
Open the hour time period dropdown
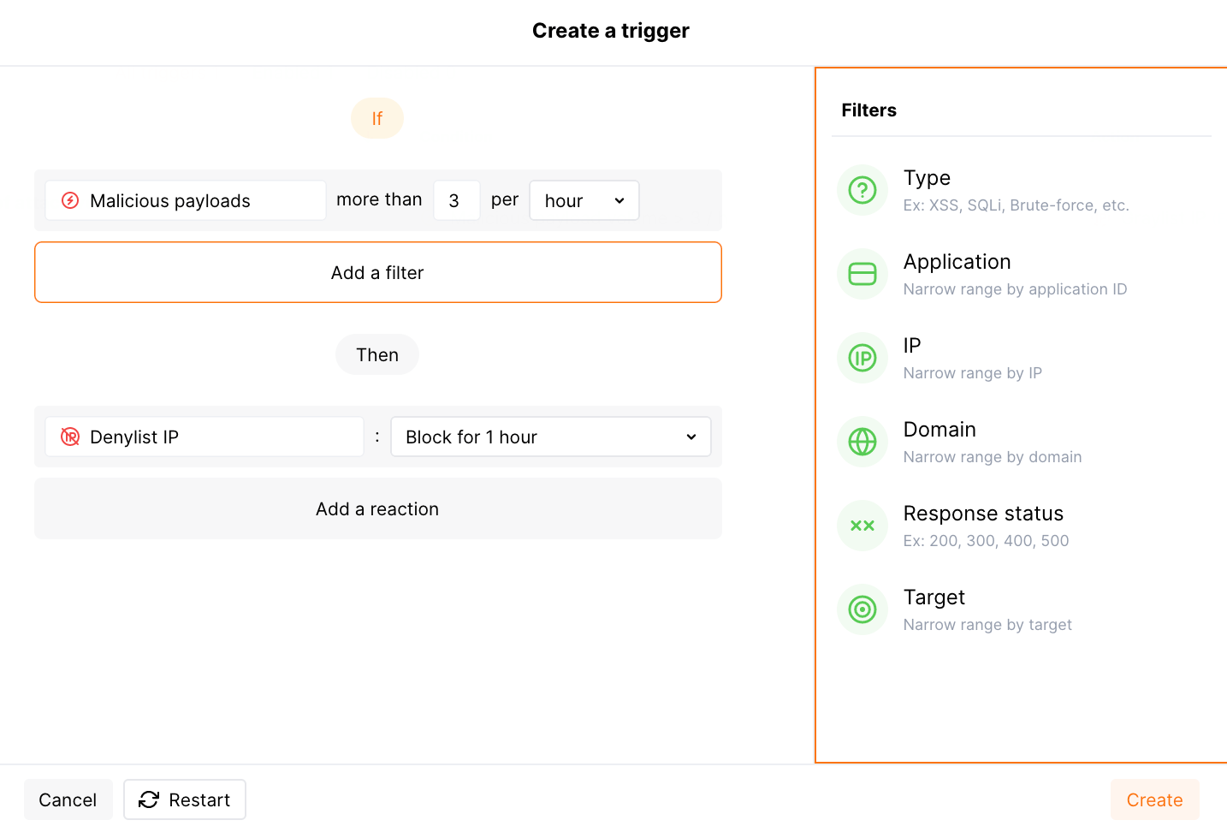click(x=584, y=200)
